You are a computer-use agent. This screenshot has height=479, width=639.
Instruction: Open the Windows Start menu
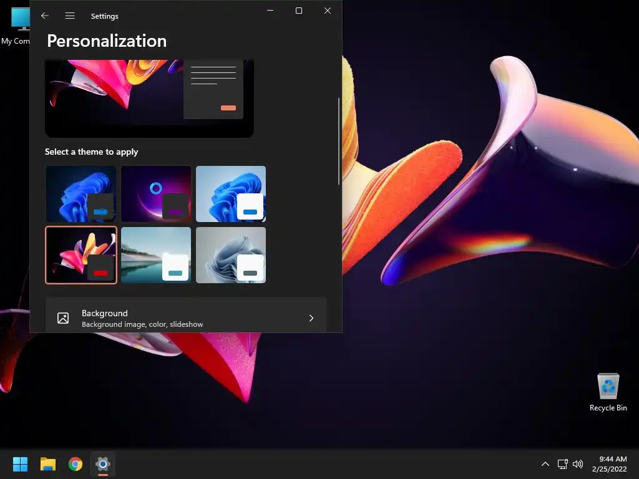pos(20,464)
